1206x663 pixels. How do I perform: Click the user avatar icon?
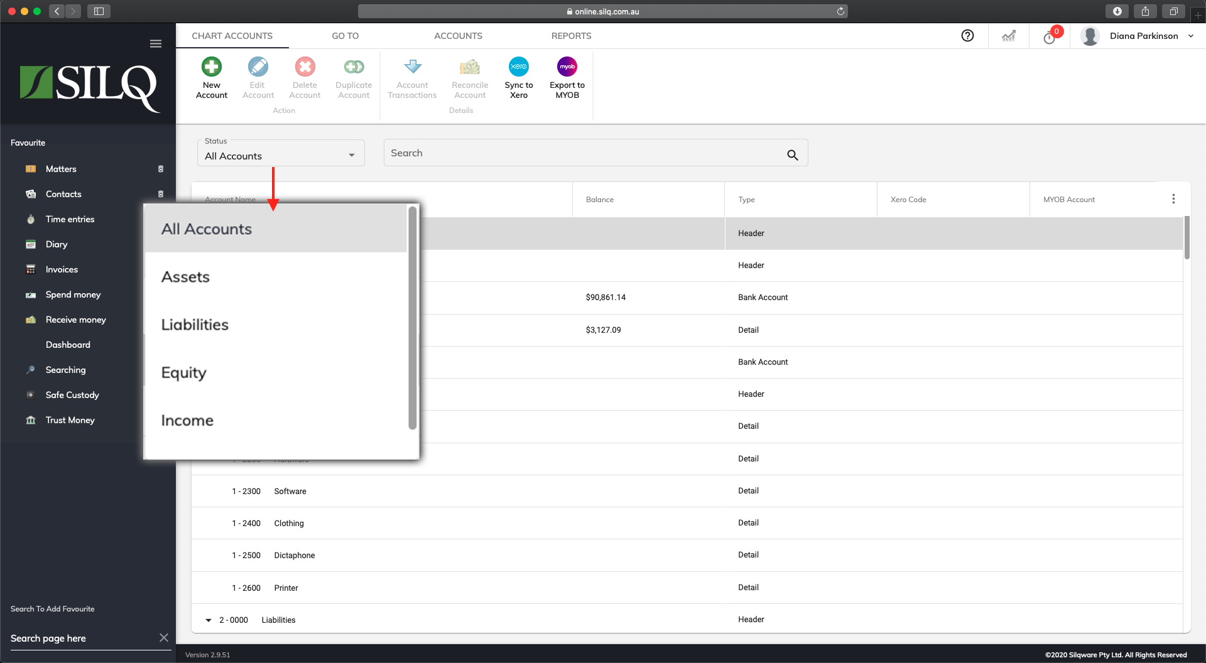pyautogui.click(x=1090, y=36)
